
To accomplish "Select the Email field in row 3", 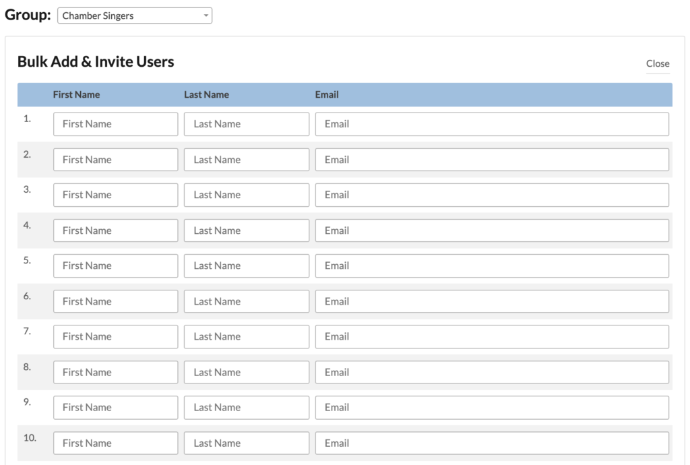I will (x=492, y=195).
